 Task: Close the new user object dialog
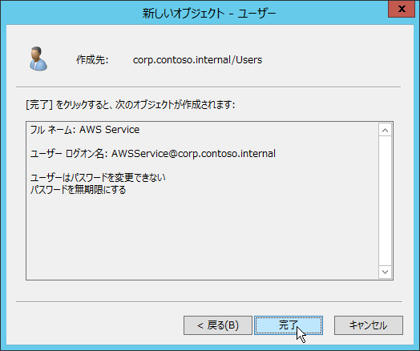[x=402, y=9]
